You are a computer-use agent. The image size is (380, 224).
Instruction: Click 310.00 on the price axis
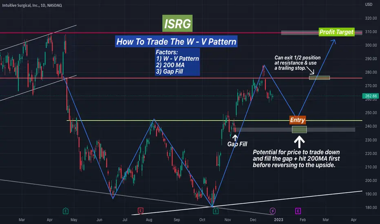click(371, 32)
